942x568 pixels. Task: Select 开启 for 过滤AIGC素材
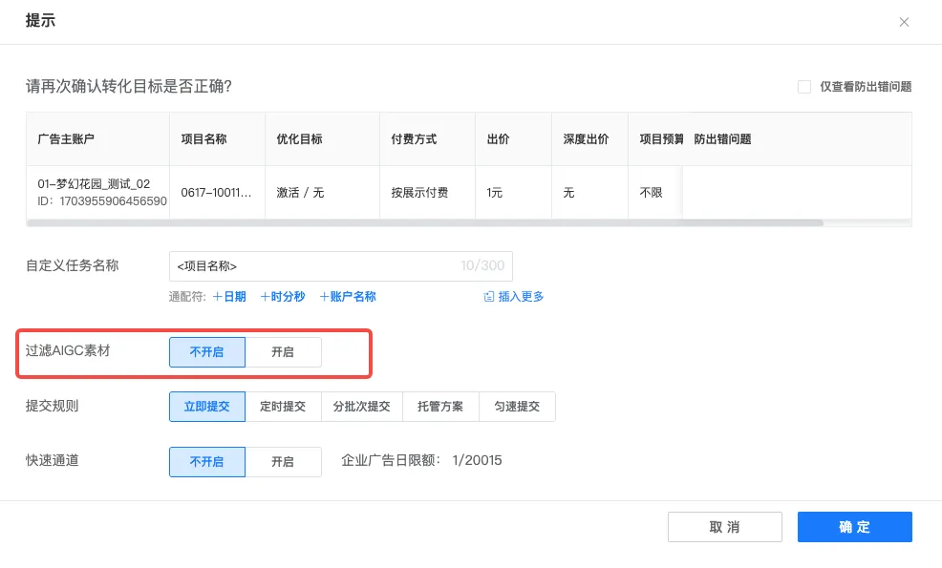[x=283, y=352]
